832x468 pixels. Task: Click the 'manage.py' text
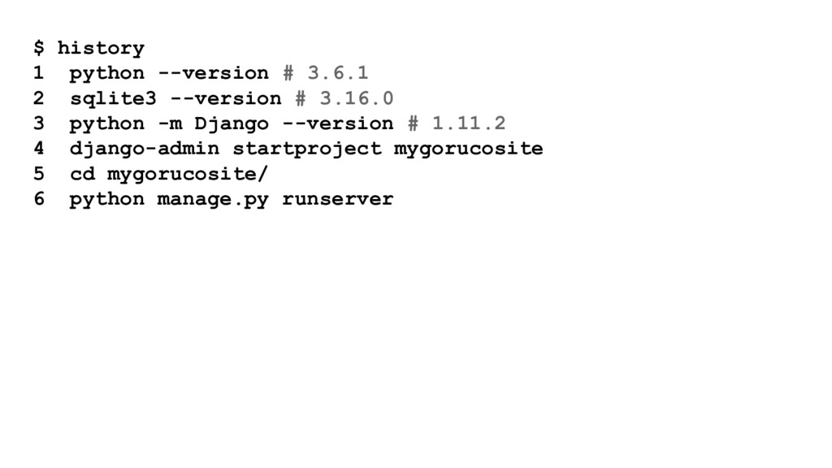pos(213,200)
